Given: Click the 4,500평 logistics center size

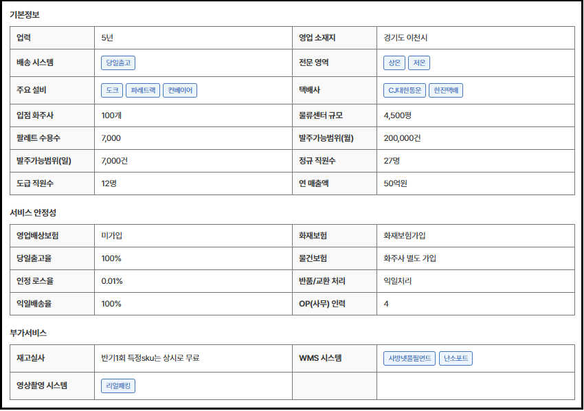Looking at the screenshot, I should pyautogui.click(x=397, y=115).
